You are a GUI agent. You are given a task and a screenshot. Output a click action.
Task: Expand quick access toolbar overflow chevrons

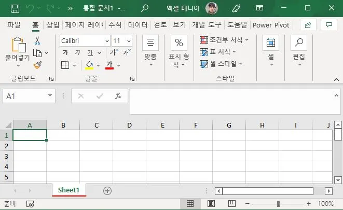click(x=70, y=9)
